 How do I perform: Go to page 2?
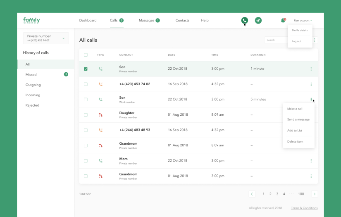(270, 194)
